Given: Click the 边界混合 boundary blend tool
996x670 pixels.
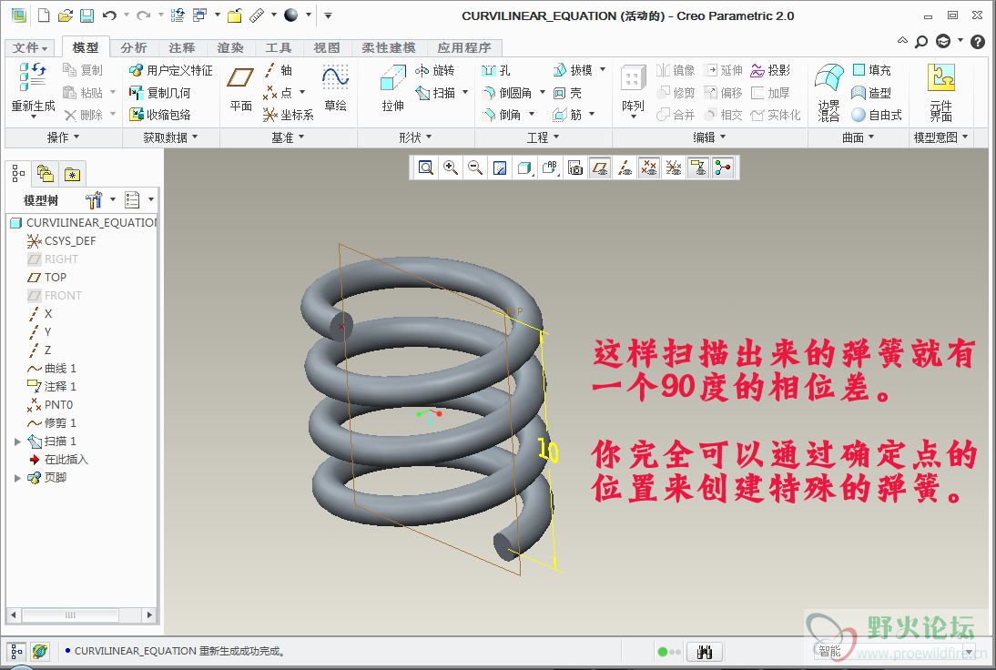Looking at the screenshot, I should 829,92.
